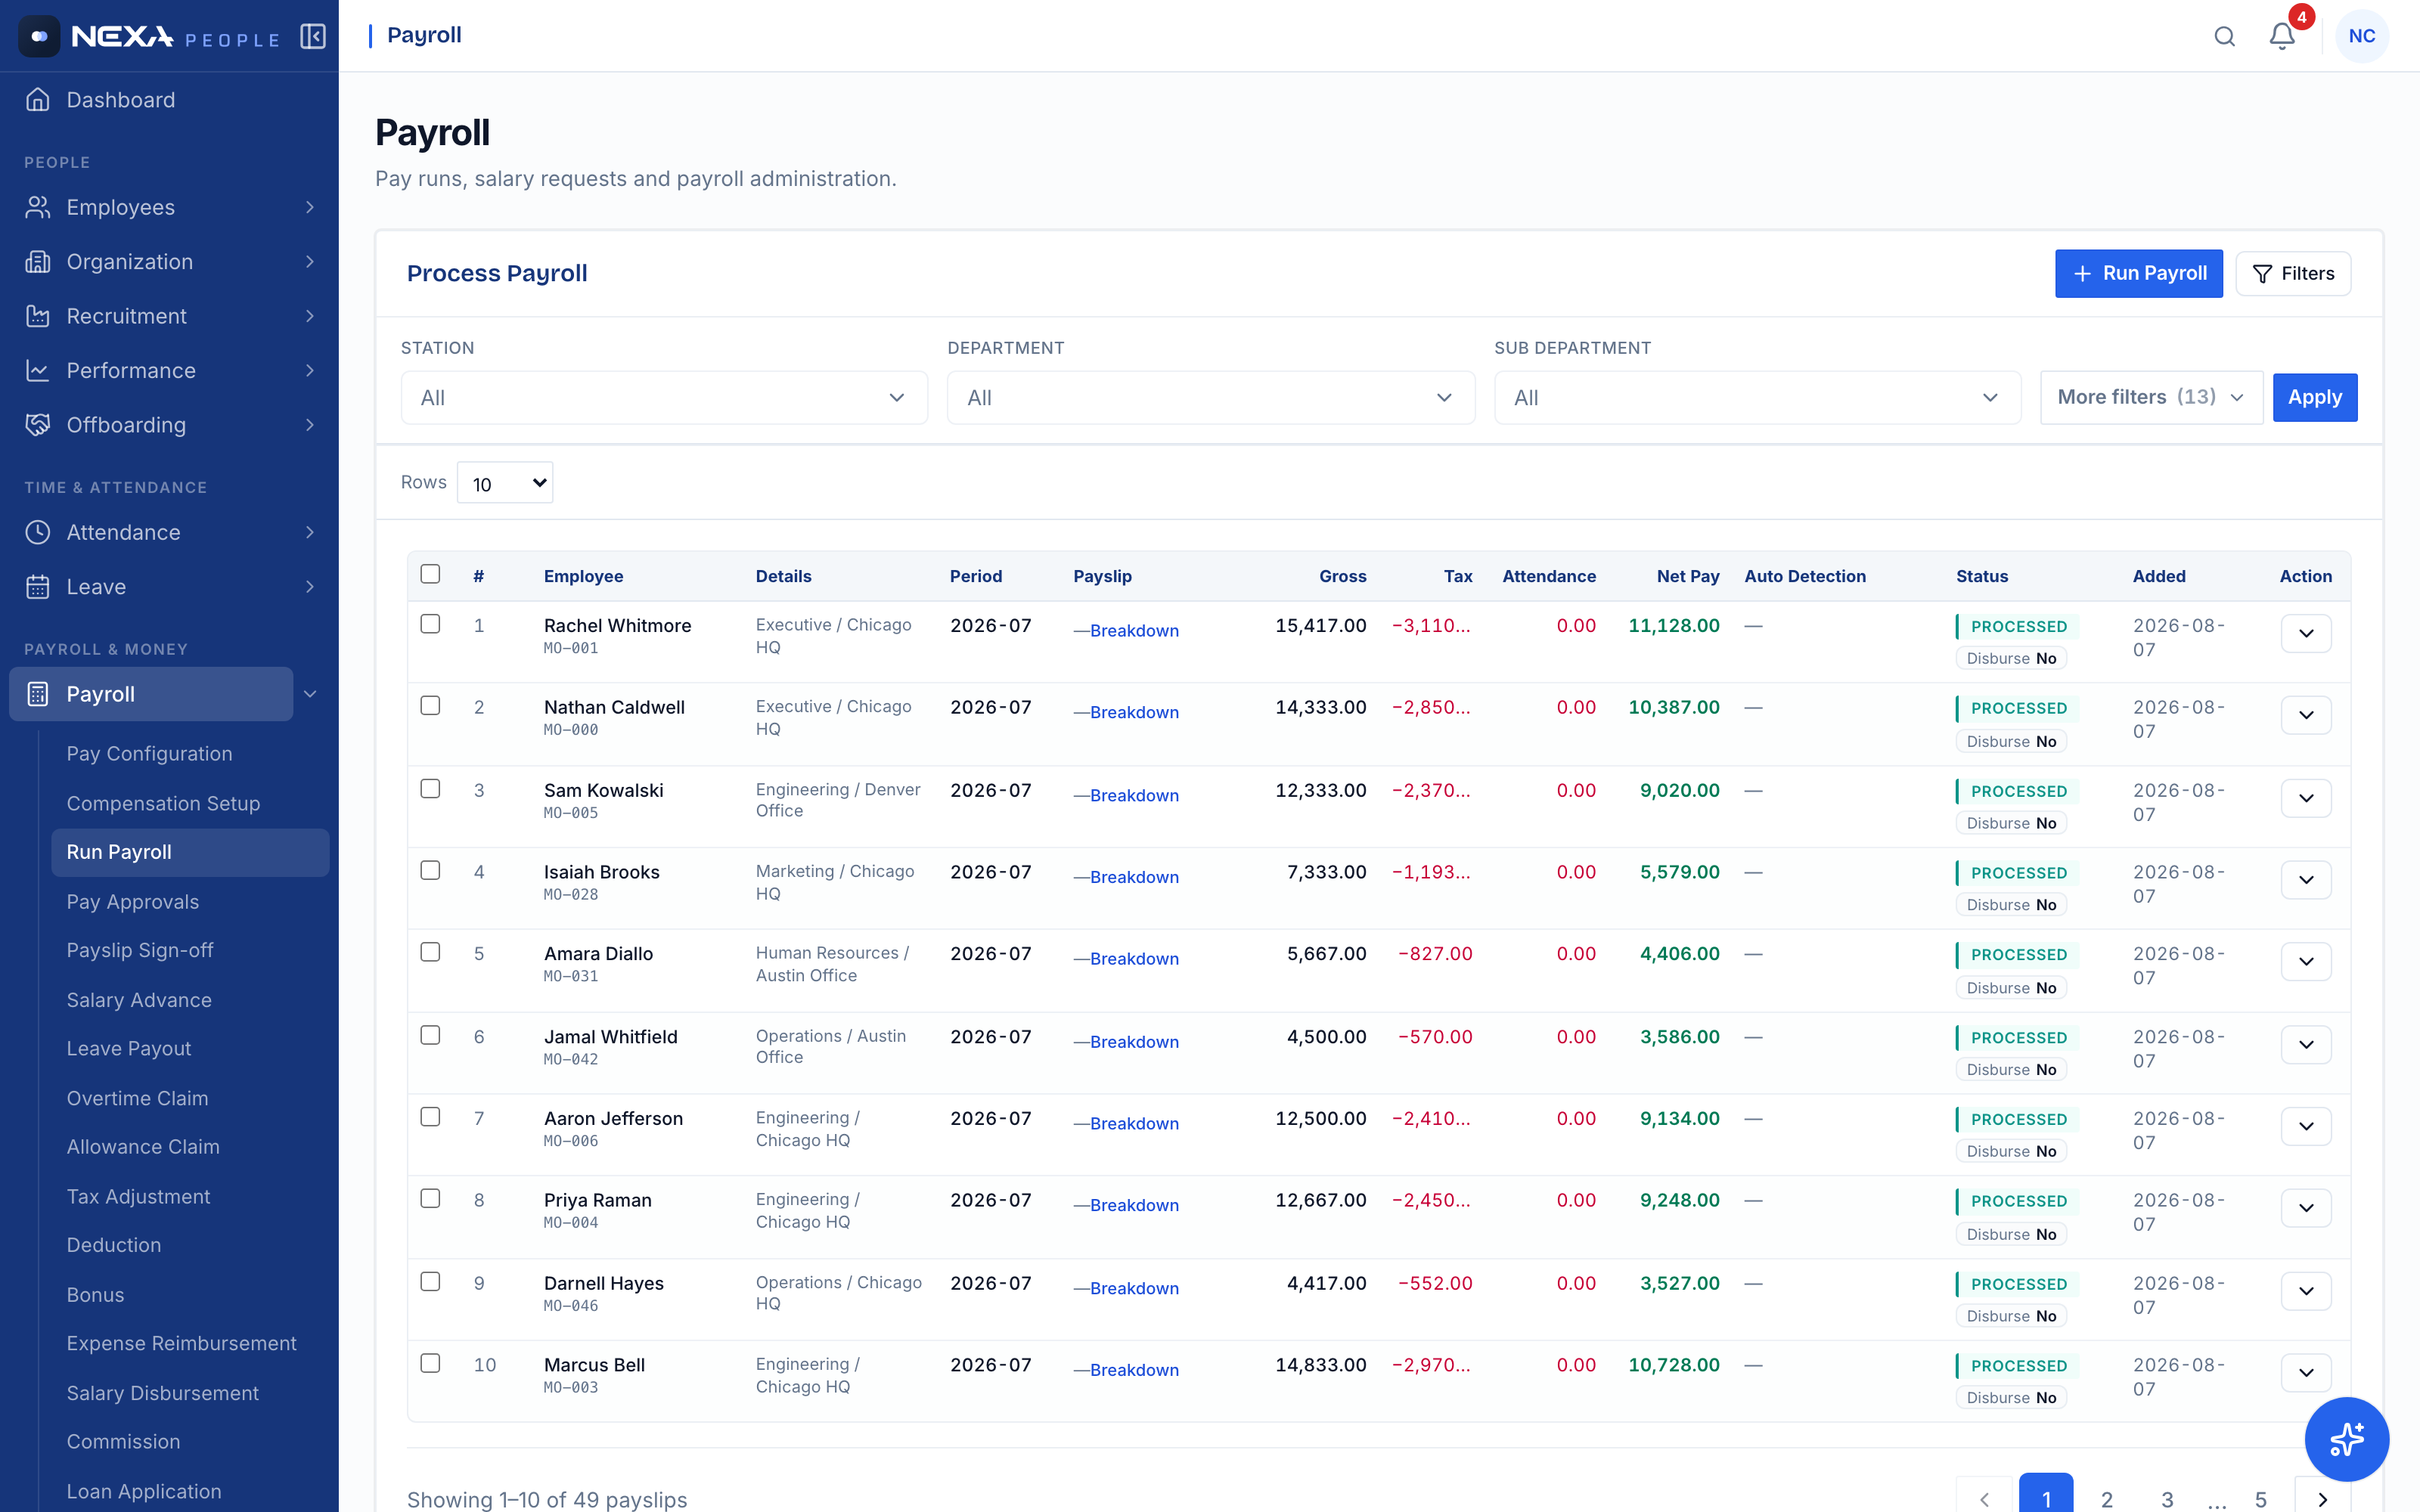Viewport: 2420px width, 1512px height.
Task: Click net pay 10,728.00 value
Action: click(1673, 1365)
